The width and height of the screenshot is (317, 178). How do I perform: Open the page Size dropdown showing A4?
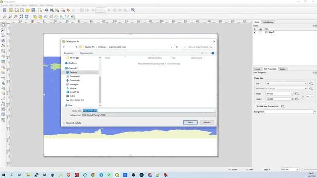(286, 84)
